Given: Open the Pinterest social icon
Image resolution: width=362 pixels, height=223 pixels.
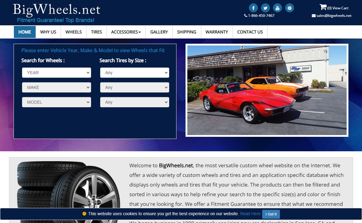Looking at the screenshot, I should (290, 8).
